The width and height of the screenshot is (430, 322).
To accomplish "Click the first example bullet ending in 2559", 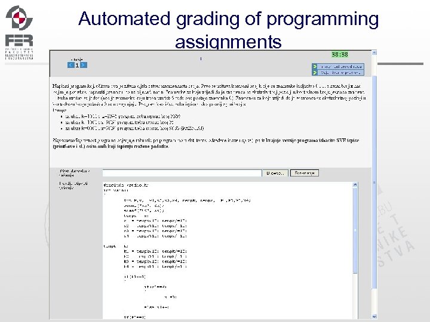I will pos(123,116).
